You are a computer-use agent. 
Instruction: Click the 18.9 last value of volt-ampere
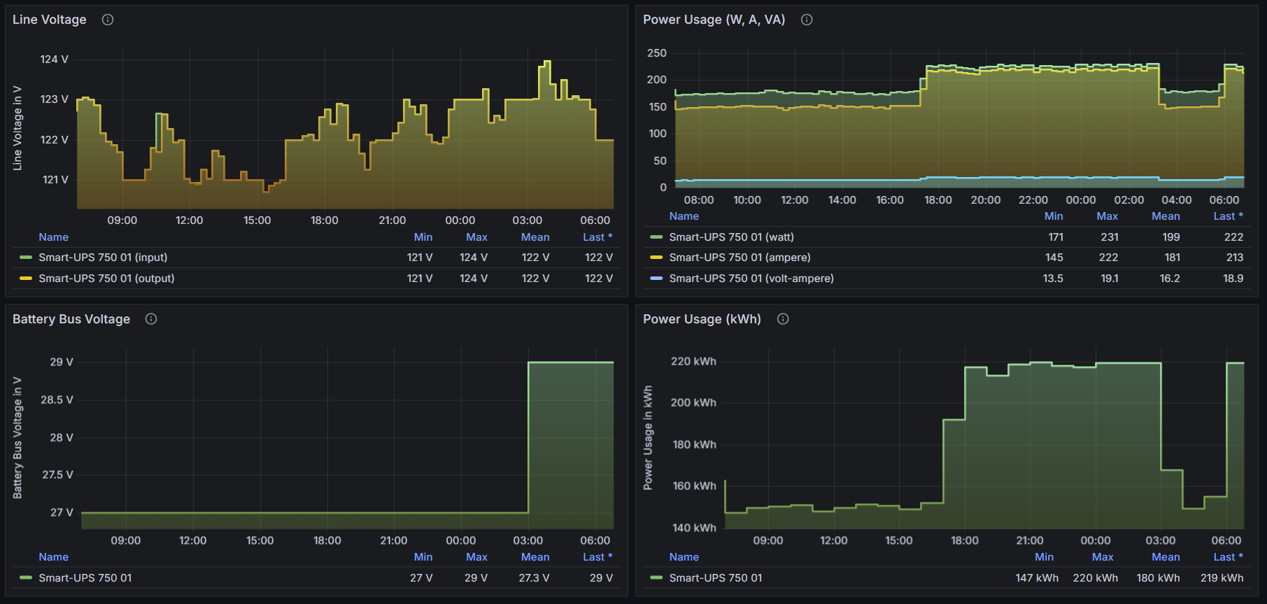[1233, 279]
